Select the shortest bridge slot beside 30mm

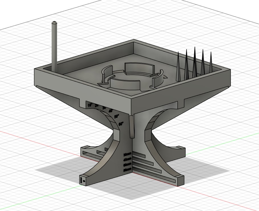coord(139,155)
